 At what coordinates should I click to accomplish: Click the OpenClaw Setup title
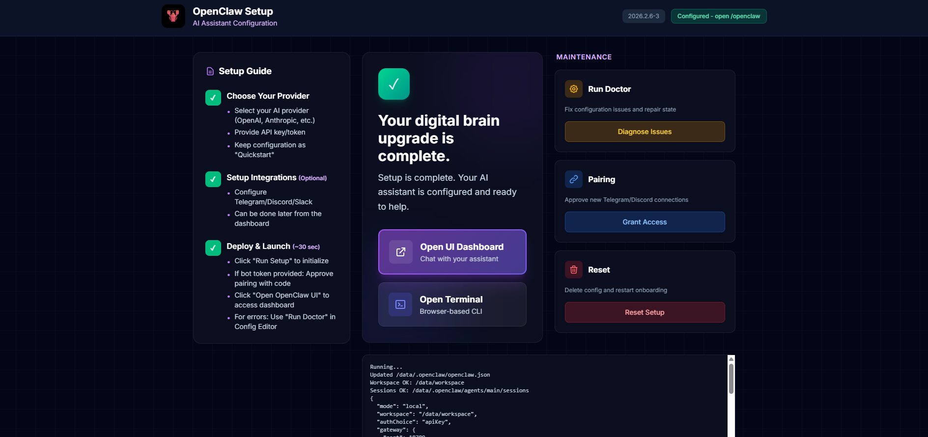coord(233,11)
